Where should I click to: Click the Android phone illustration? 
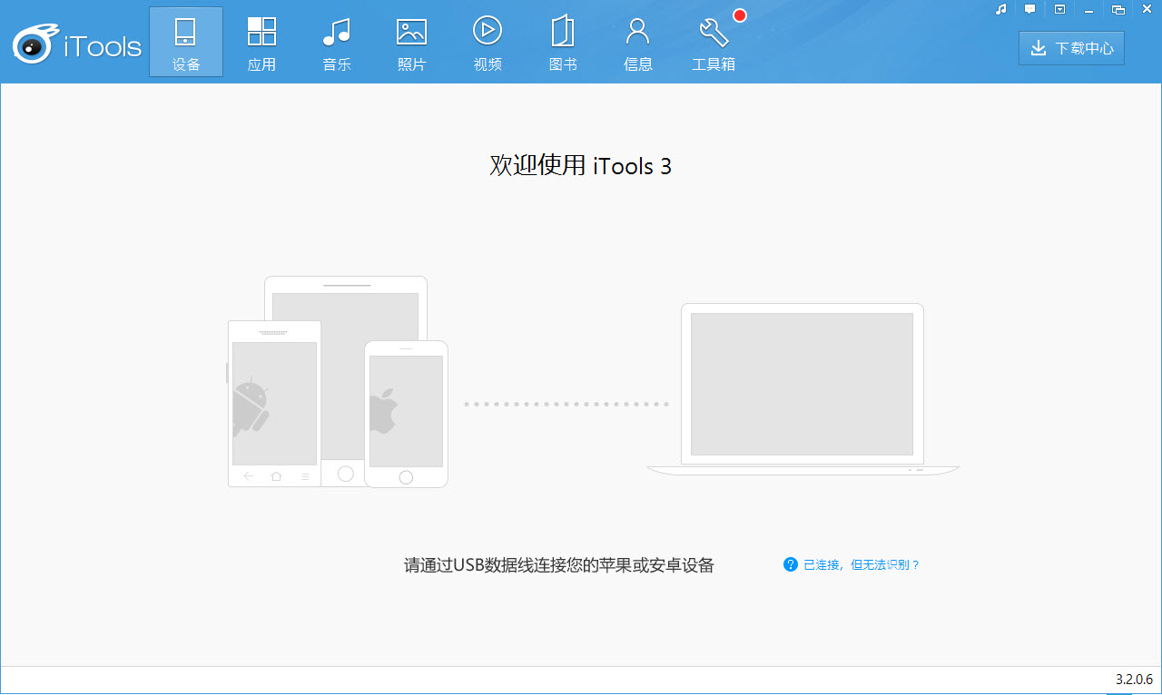(273, 404)
